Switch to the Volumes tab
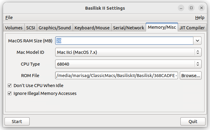 14,28
